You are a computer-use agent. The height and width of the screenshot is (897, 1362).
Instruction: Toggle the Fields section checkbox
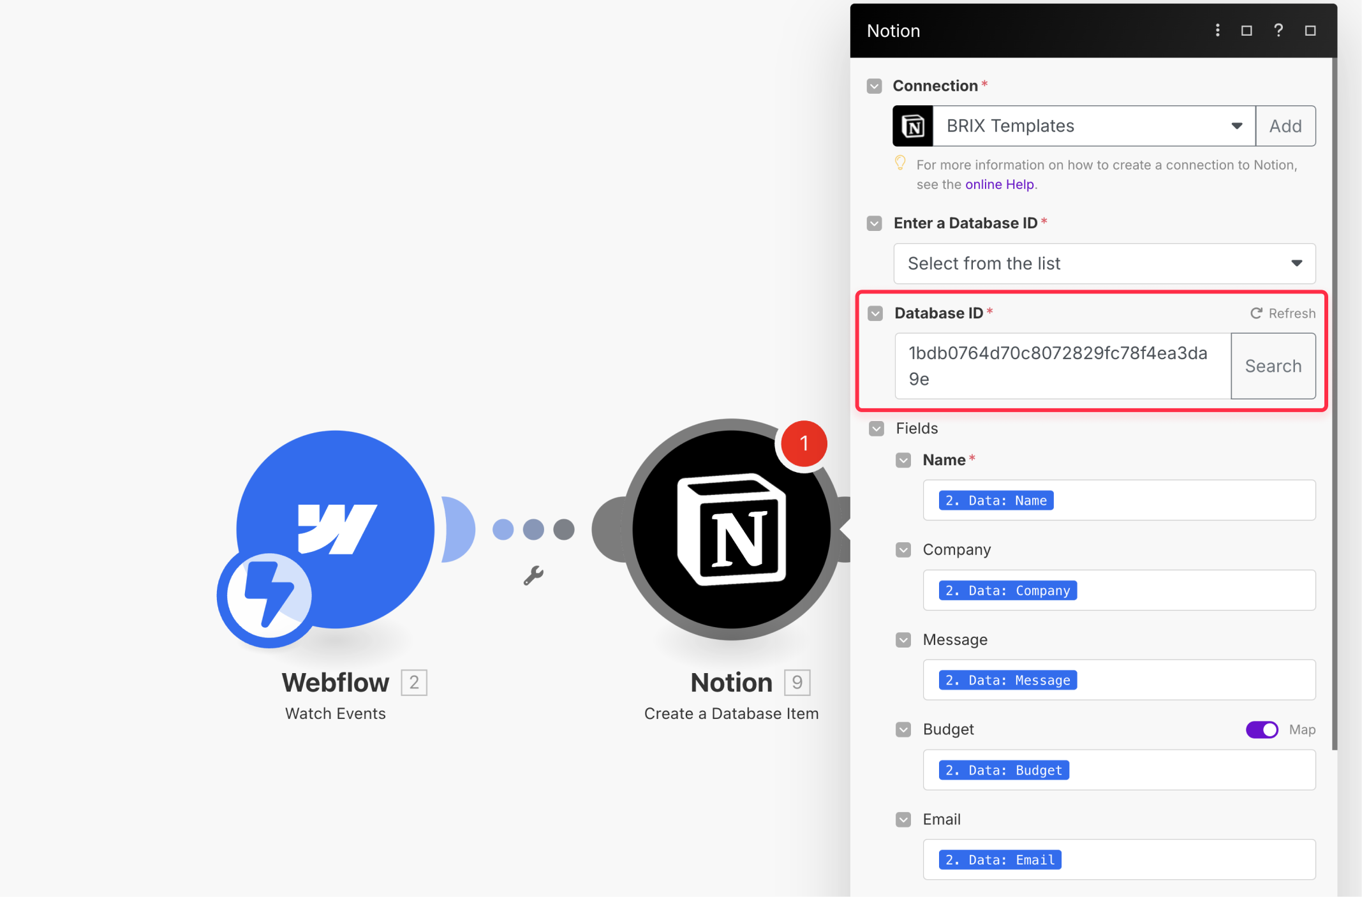[x=877, y=428]
